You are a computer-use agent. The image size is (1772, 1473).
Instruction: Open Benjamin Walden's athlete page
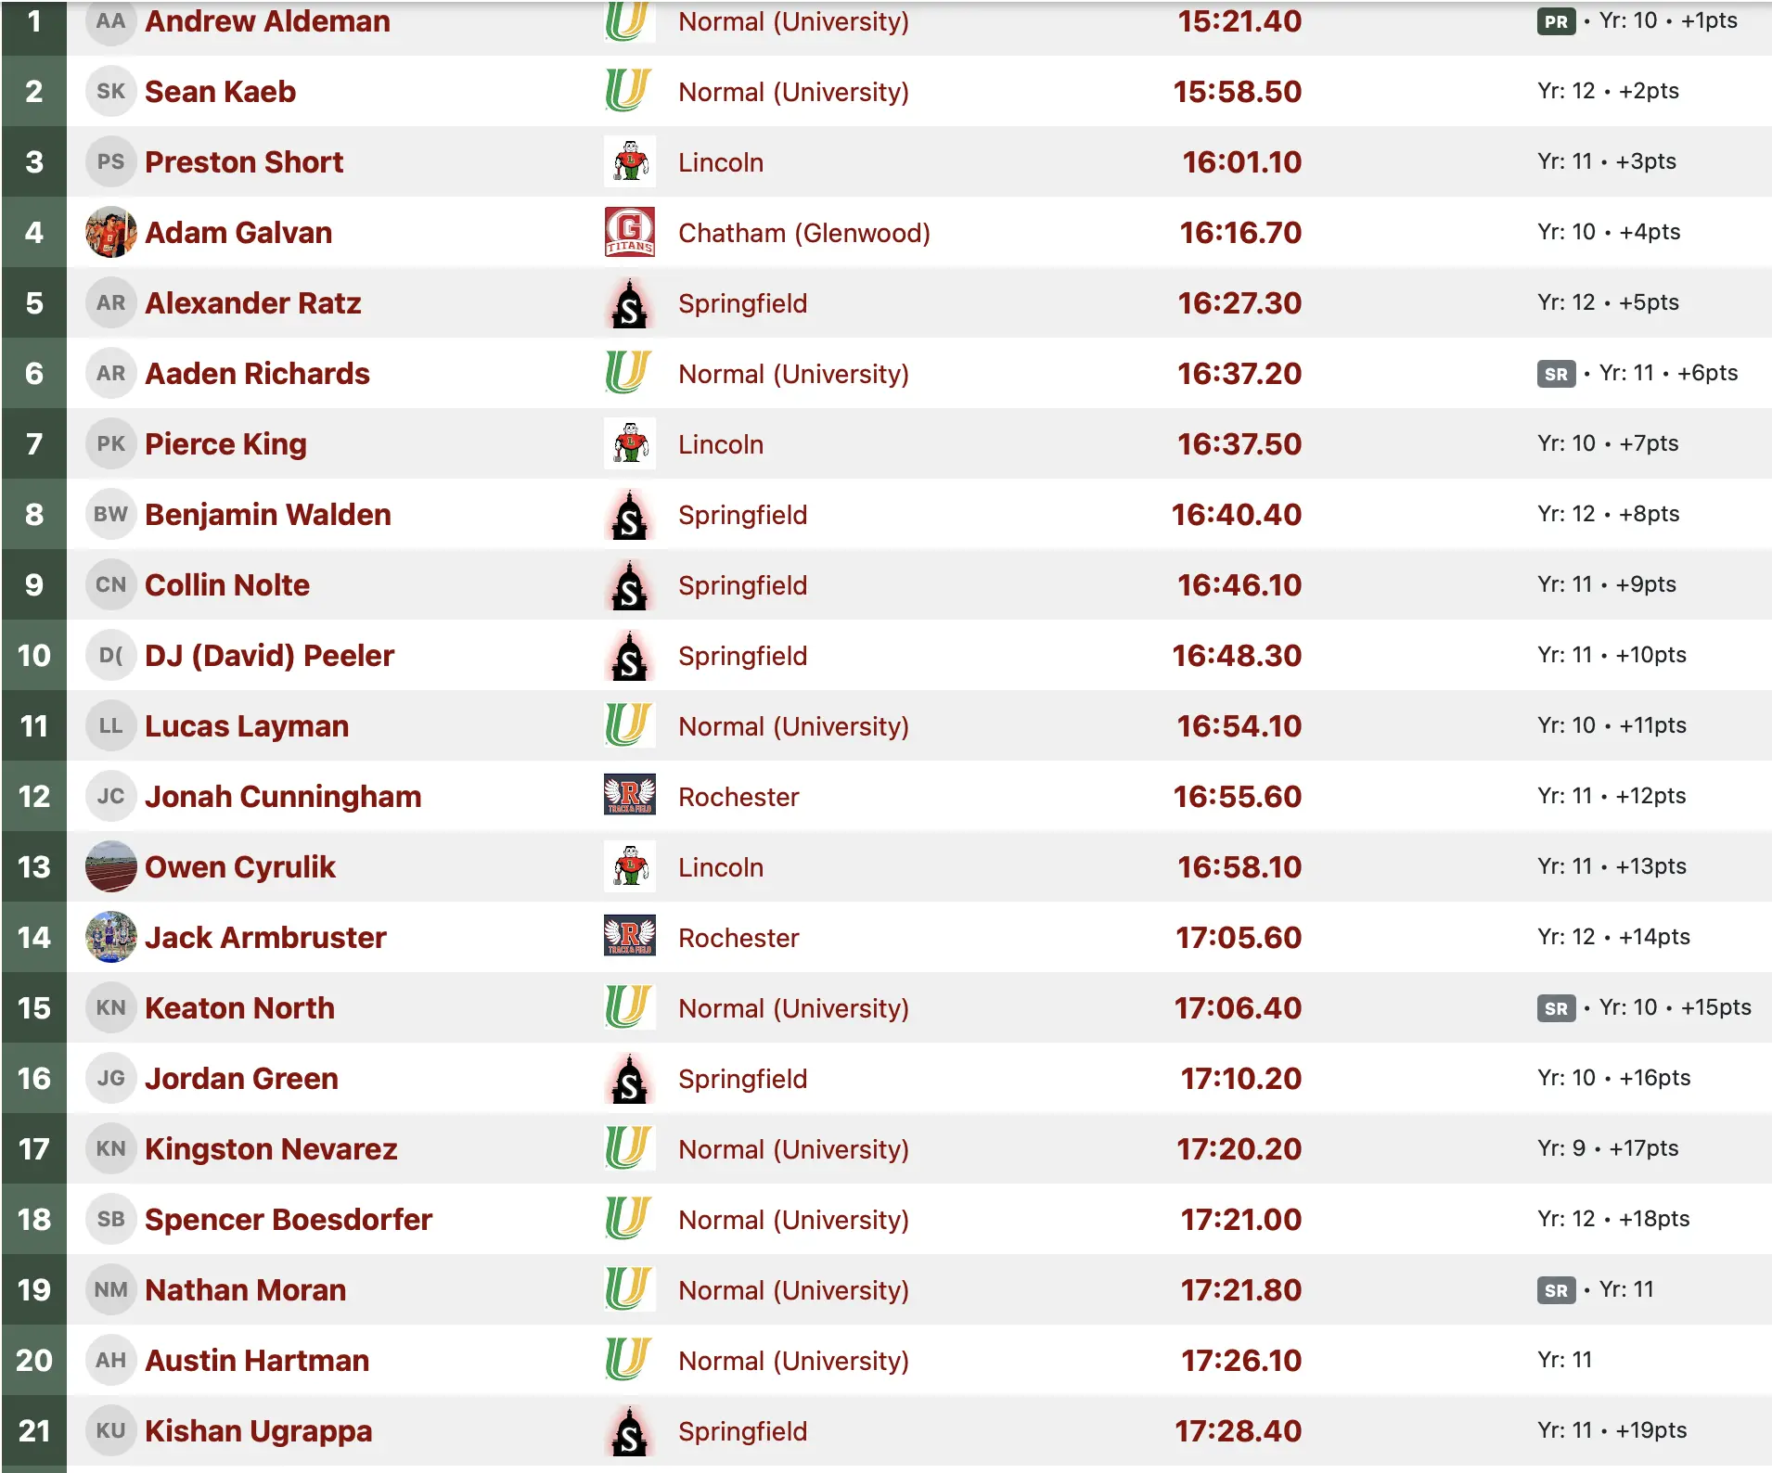[267, 515]
